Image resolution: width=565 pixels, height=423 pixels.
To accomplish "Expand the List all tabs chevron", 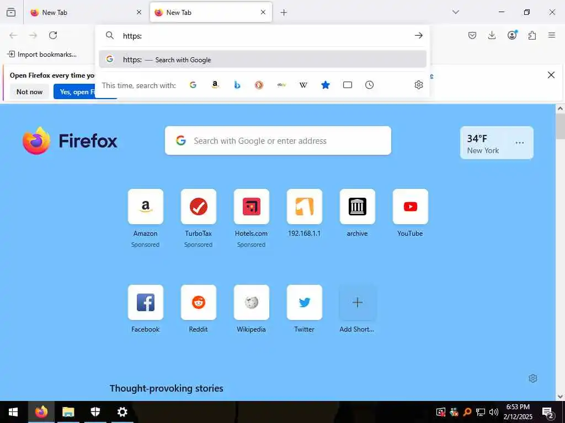I will [x=455, y=12].
